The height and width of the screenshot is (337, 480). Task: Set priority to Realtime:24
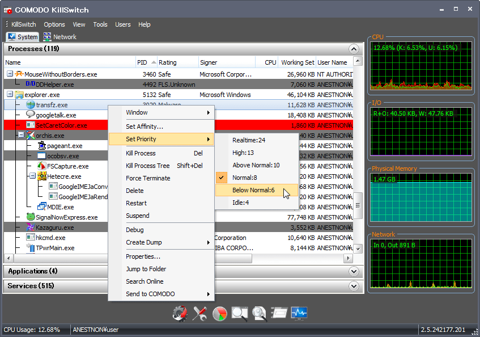(x=257, y=140)
